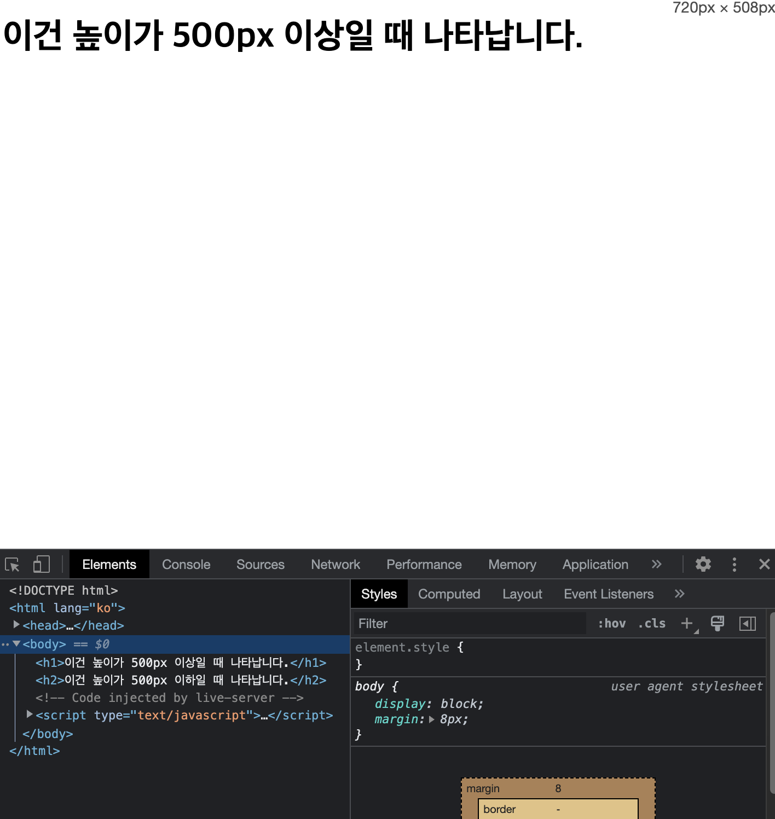The image size is (775, 819).
Task: Activate the inspect element picker icon
Action: click(x=12, y=565)
